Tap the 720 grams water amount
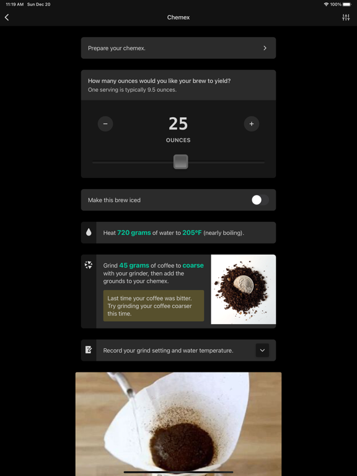This screenshot has height=476, width=357. (x=134, y=233)
